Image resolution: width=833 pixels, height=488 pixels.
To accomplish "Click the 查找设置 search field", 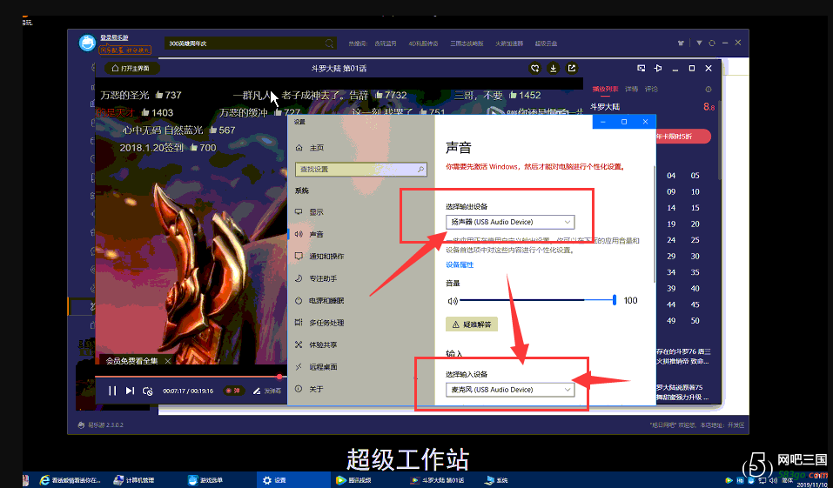I will click(x=360, y=170).
